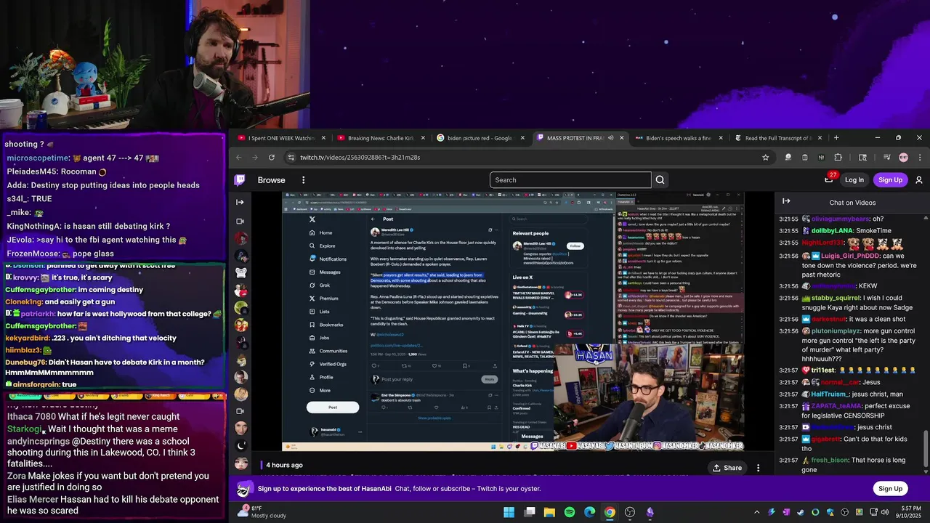This screenshot has height=523, width=930.
Task: Open the Twitch Browse page
Action: point(271,180)
